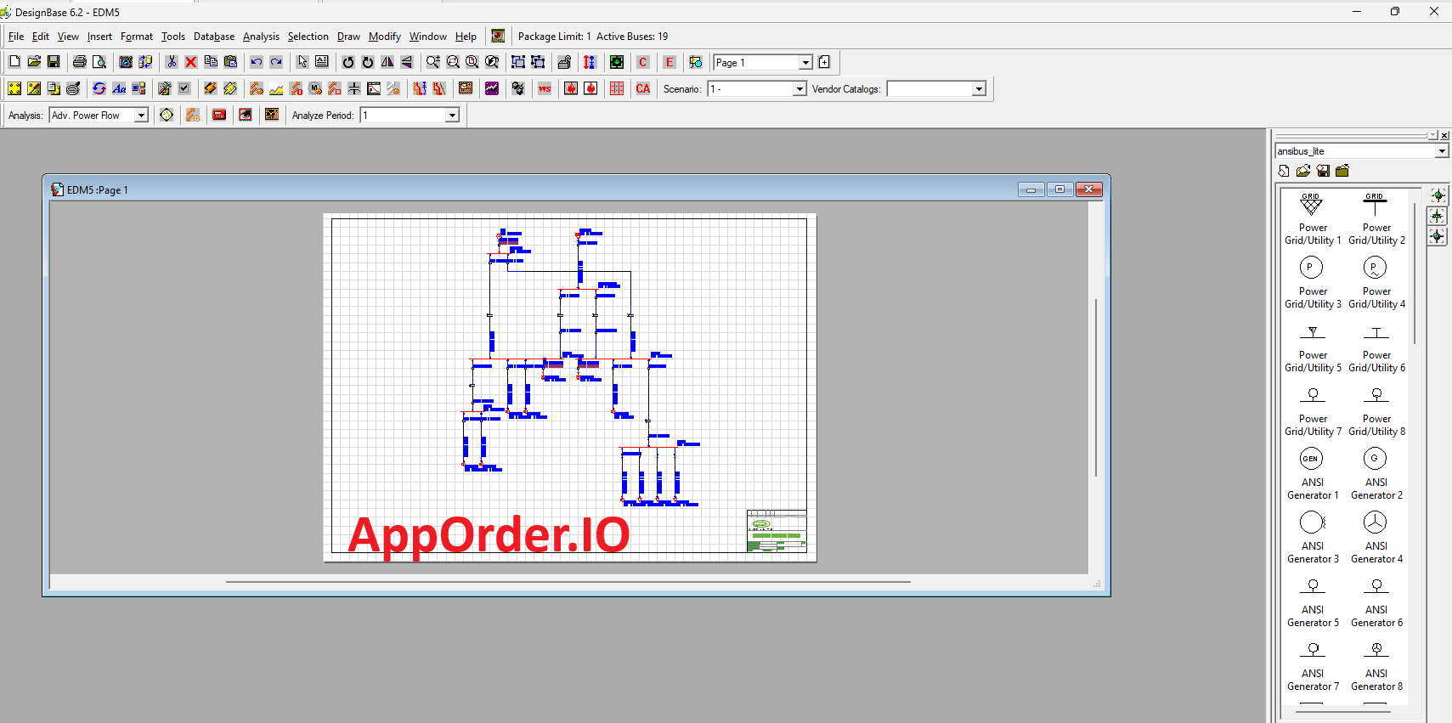
Task: Delete selection with the red X icon
Action: 191,62
